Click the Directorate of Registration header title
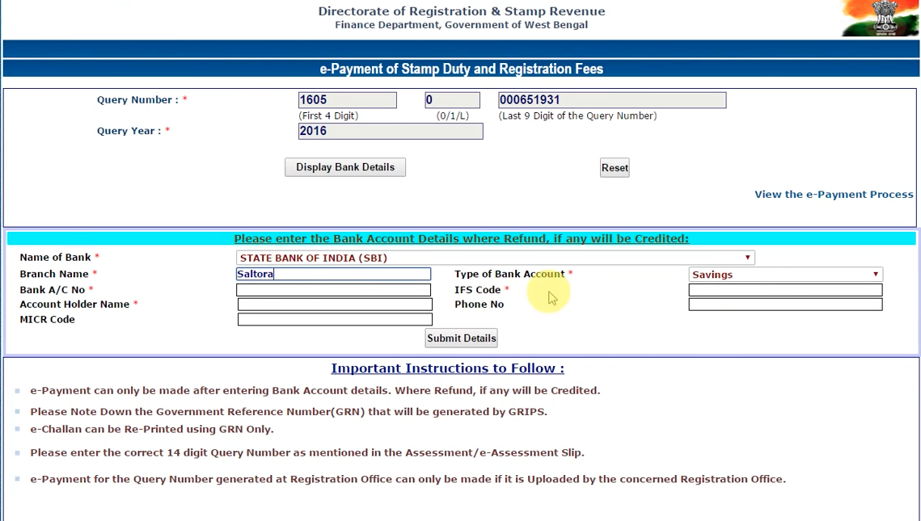The height and width of the screenshot is (521, 921). pos(461,11)
